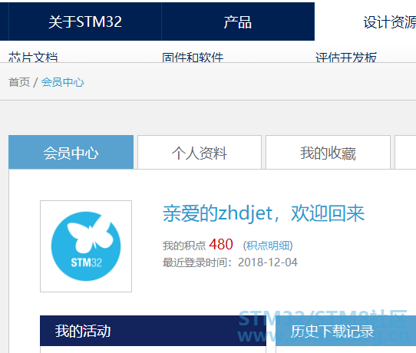Go to 固件和软件 section
This screenshot has width=416, height=353.
tap(193, 57)
